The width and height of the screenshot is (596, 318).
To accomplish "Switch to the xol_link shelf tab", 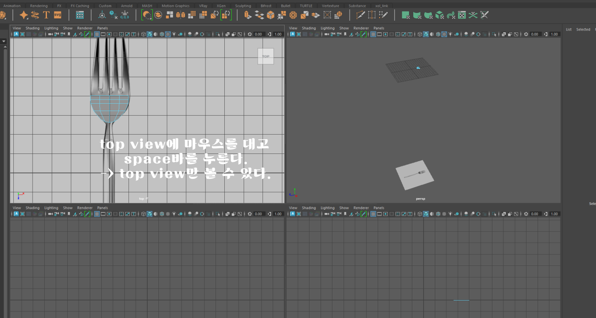I will click(382, 6).
